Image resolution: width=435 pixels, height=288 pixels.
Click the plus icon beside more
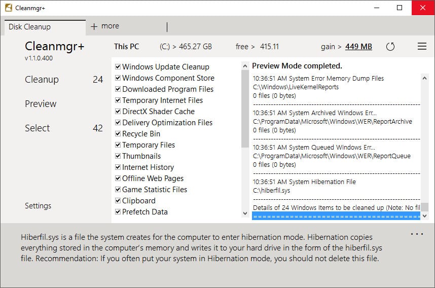click(94, 26)
